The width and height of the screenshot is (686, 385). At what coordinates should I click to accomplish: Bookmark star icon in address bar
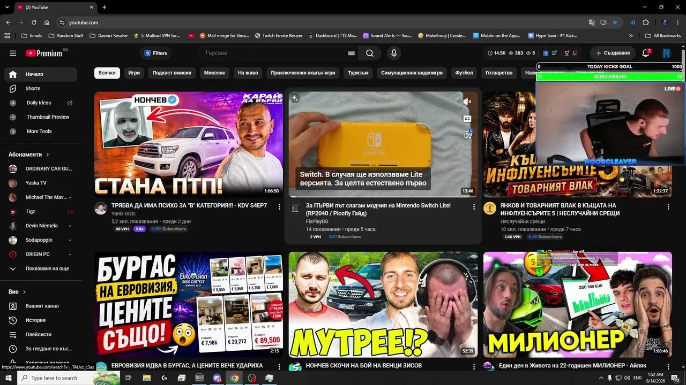(x=615, y=22)
